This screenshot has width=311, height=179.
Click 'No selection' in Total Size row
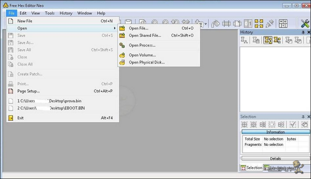tap(274, 139)
